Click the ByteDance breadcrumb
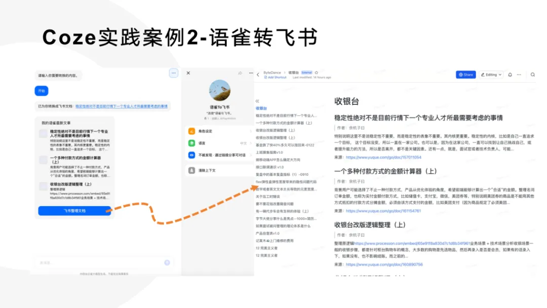 [272, 72]
